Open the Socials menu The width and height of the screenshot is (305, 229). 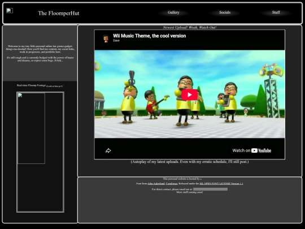point(225,12)
